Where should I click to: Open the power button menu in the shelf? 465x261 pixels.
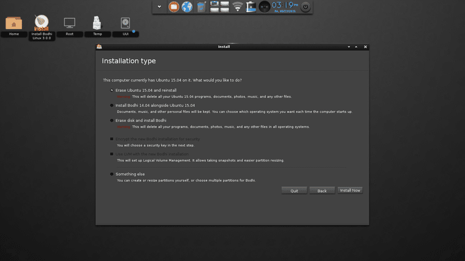pyautogui.click(x=305, y=7)
